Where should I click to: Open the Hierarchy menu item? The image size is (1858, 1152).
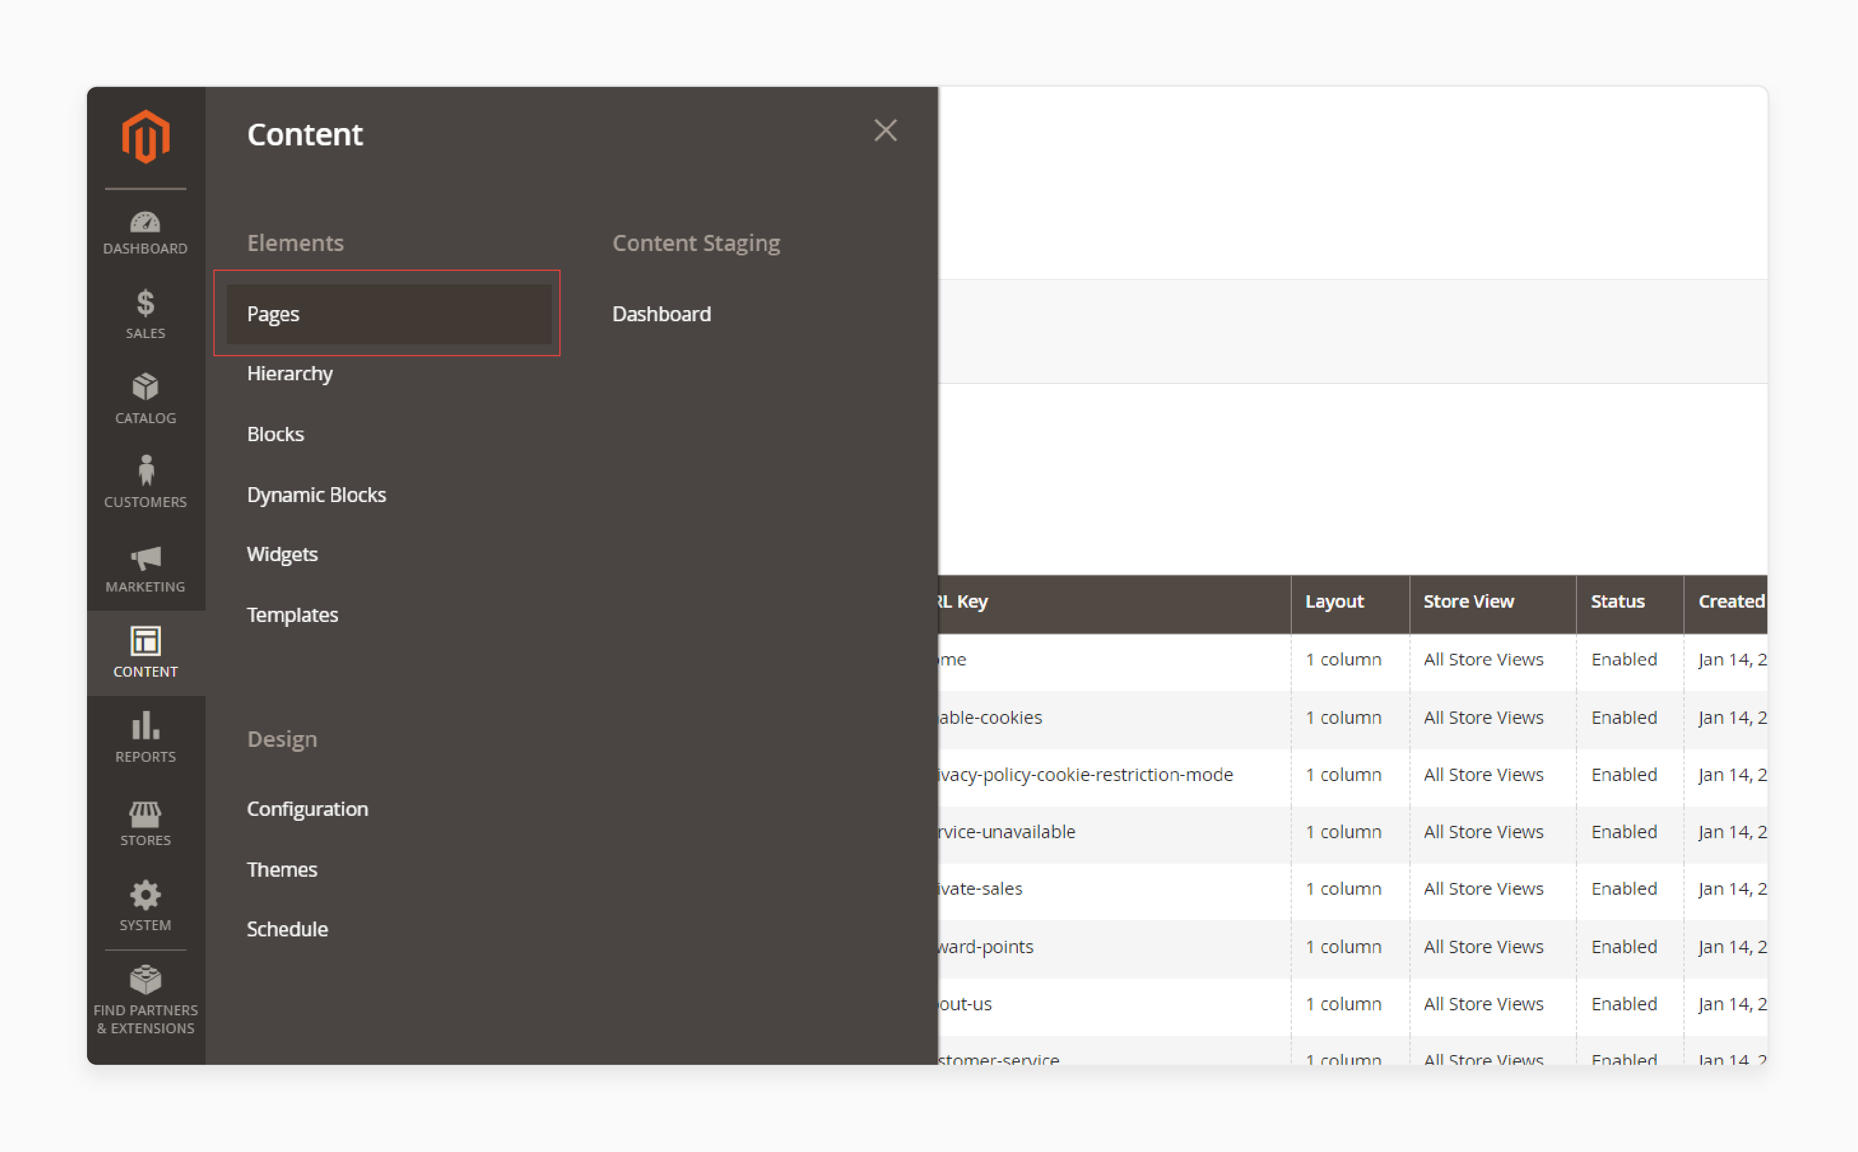pos(290,373)
